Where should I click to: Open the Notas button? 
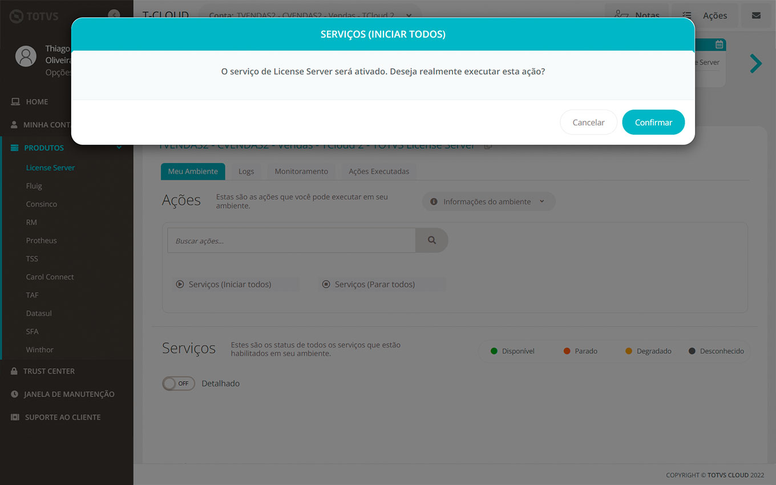[x=637, y=15]
